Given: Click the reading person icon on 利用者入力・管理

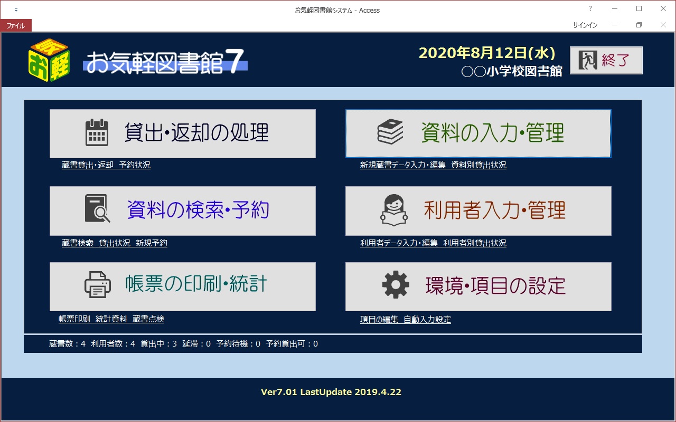Looking at the screenshot, I should 395,209.
